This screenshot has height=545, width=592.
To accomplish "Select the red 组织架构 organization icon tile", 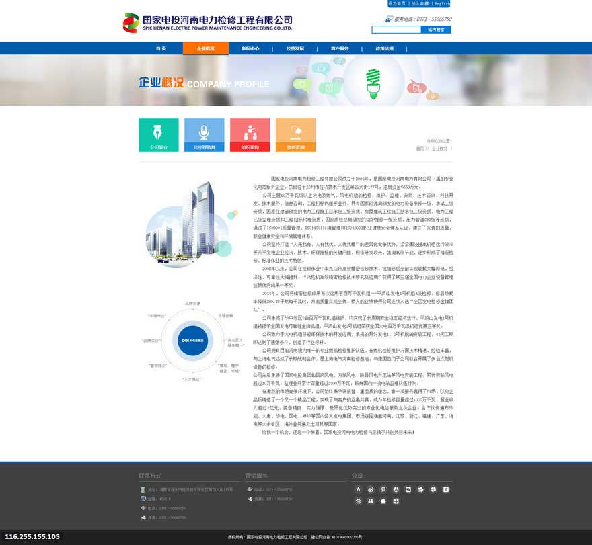I will [x=250, y=135].
